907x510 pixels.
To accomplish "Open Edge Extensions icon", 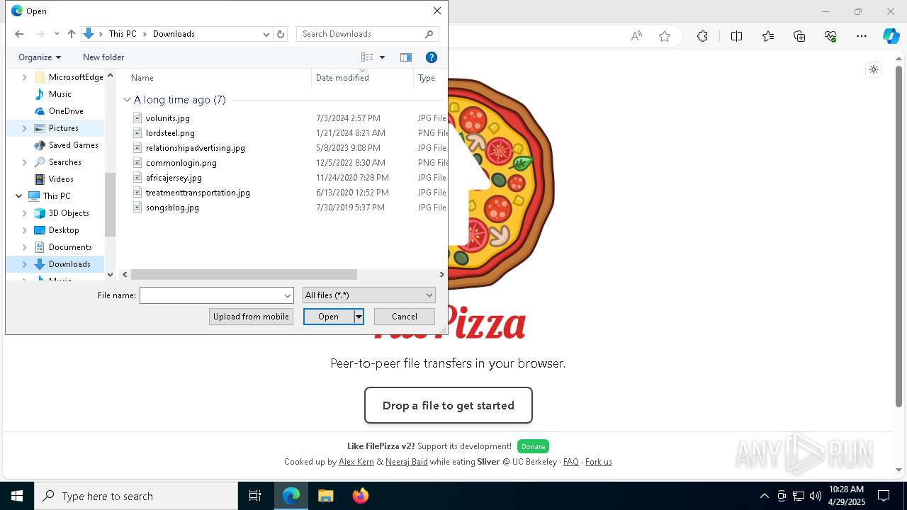I will [x=702, y=36].
